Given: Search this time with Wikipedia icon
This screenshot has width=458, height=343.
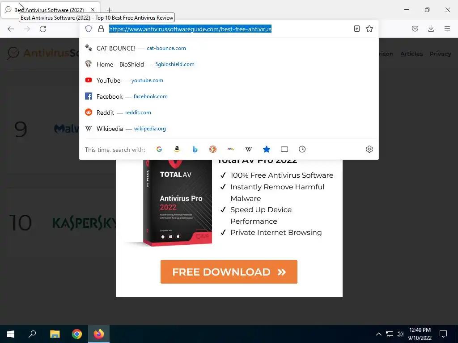Looking at the screenshot, I should [x=249, y=149].
